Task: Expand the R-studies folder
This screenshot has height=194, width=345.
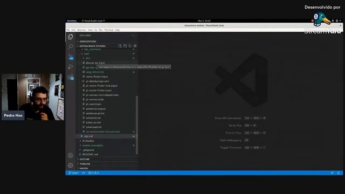Action: 106,141
